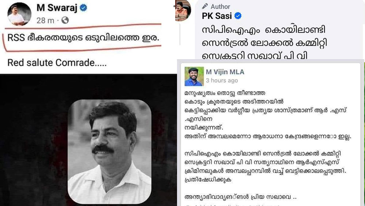The image size is (365, 206).
Task: Open the PK Sasi name link
Action: (217, 16)
